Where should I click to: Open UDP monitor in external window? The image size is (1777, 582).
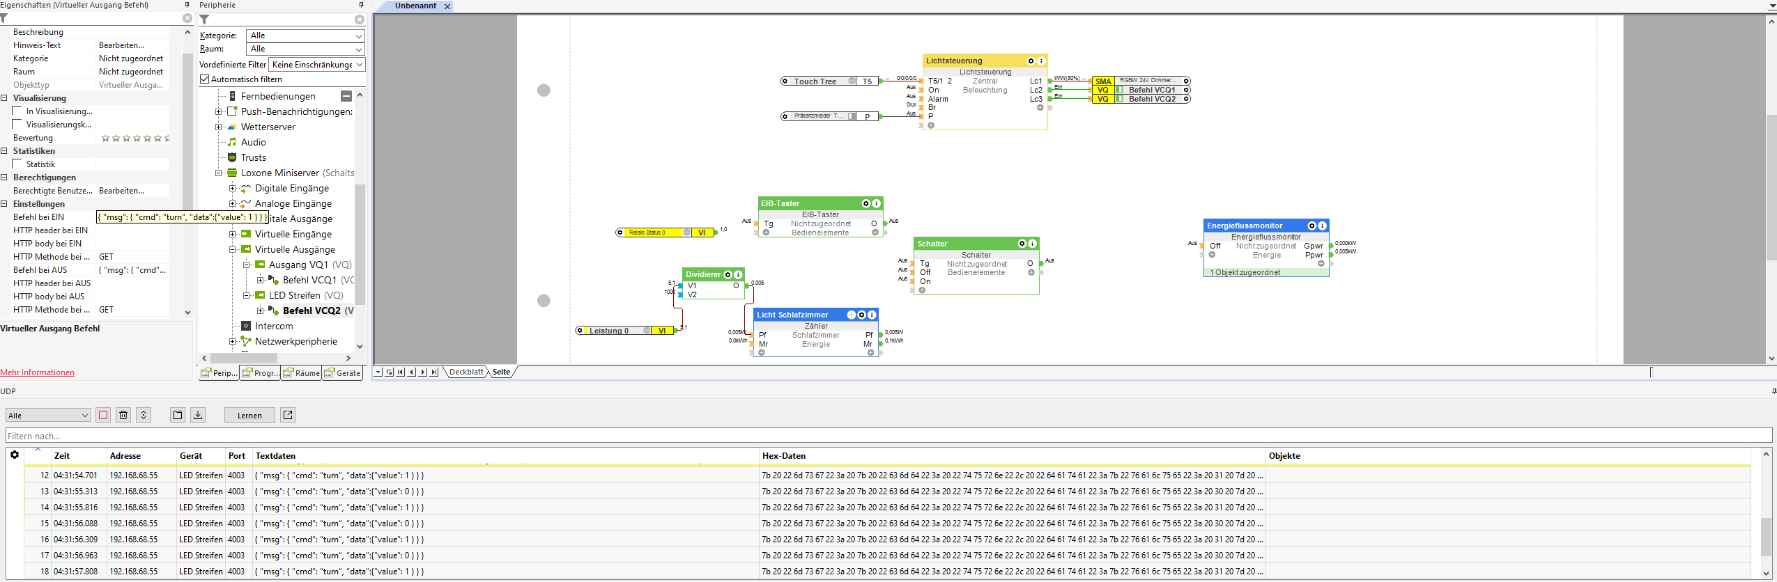(x=288, y=415)
